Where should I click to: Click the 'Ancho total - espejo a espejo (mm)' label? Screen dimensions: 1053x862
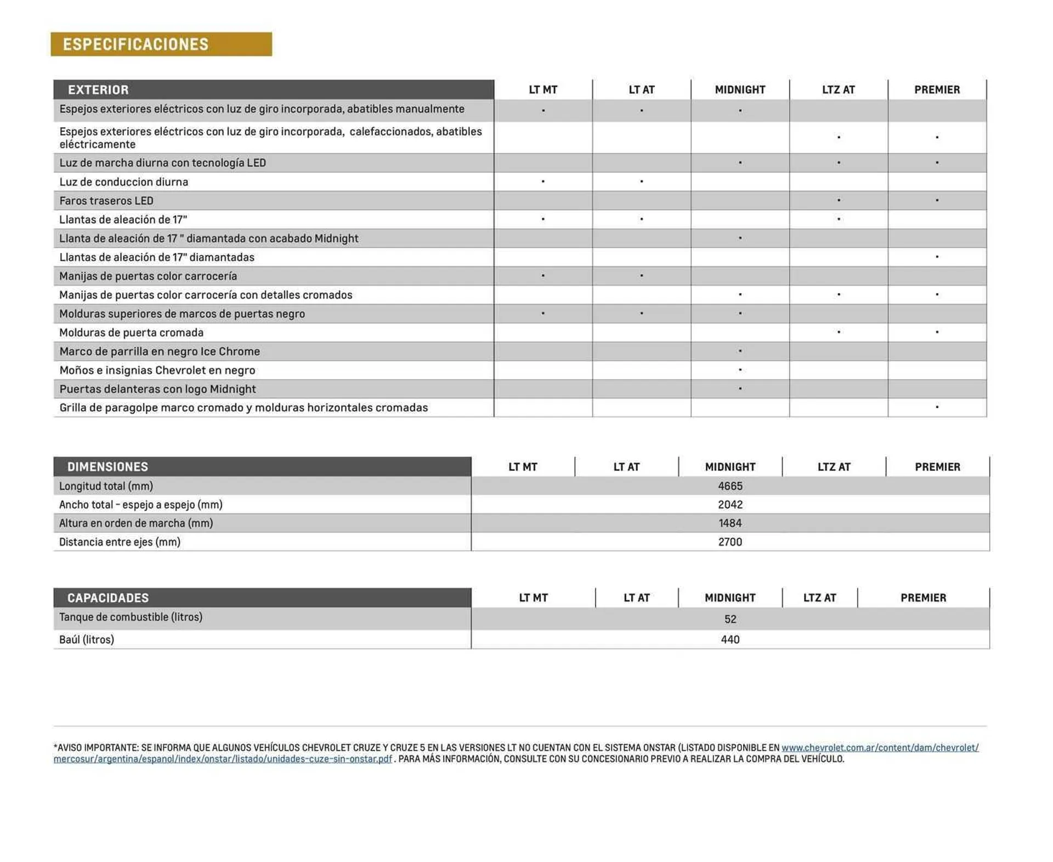[x=141, y=505]
